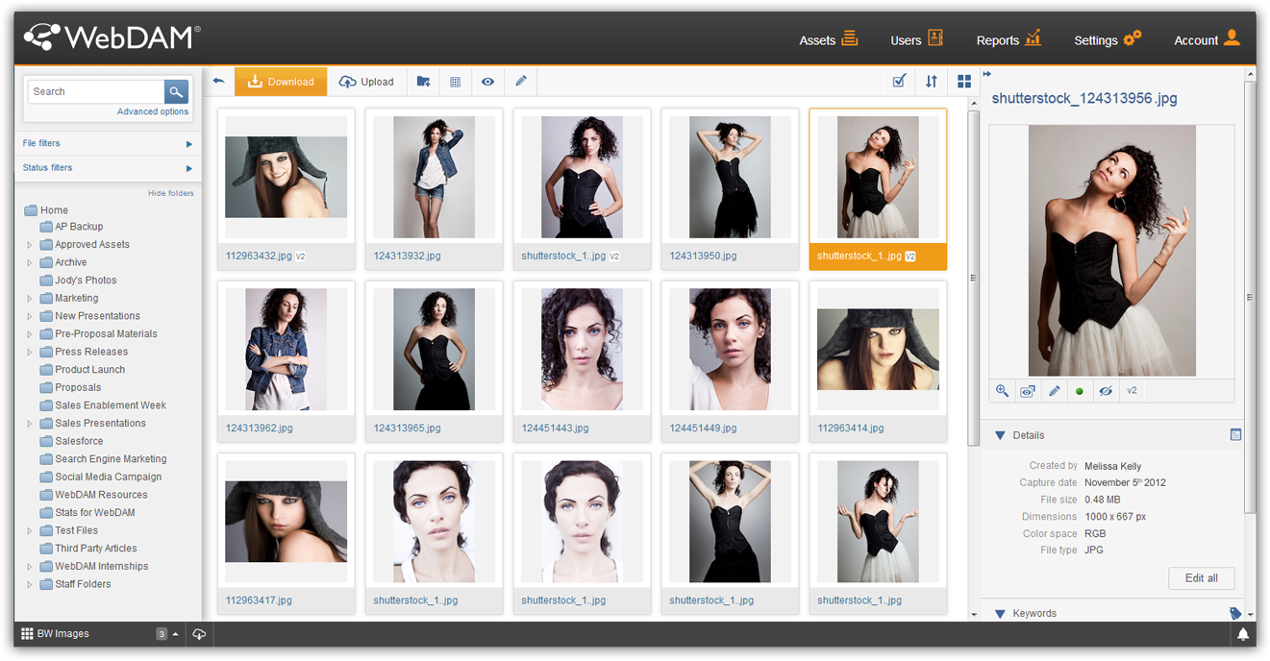Click the Edit all button
Viewport: 1270px width, 661px height.
[x=1202, y=578]
